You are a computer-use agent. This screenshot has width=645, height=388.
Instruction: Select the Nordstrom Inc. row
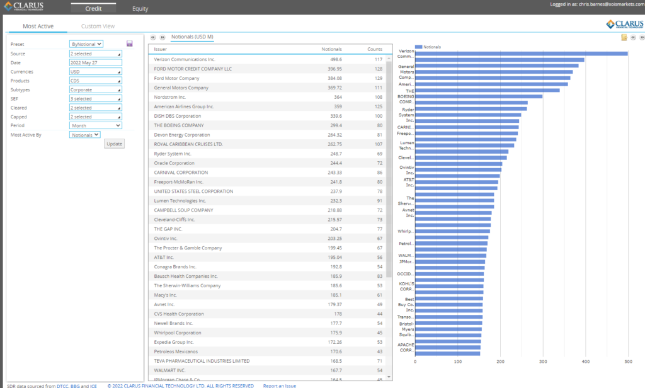pyautogui.click(x=267, y=97)
